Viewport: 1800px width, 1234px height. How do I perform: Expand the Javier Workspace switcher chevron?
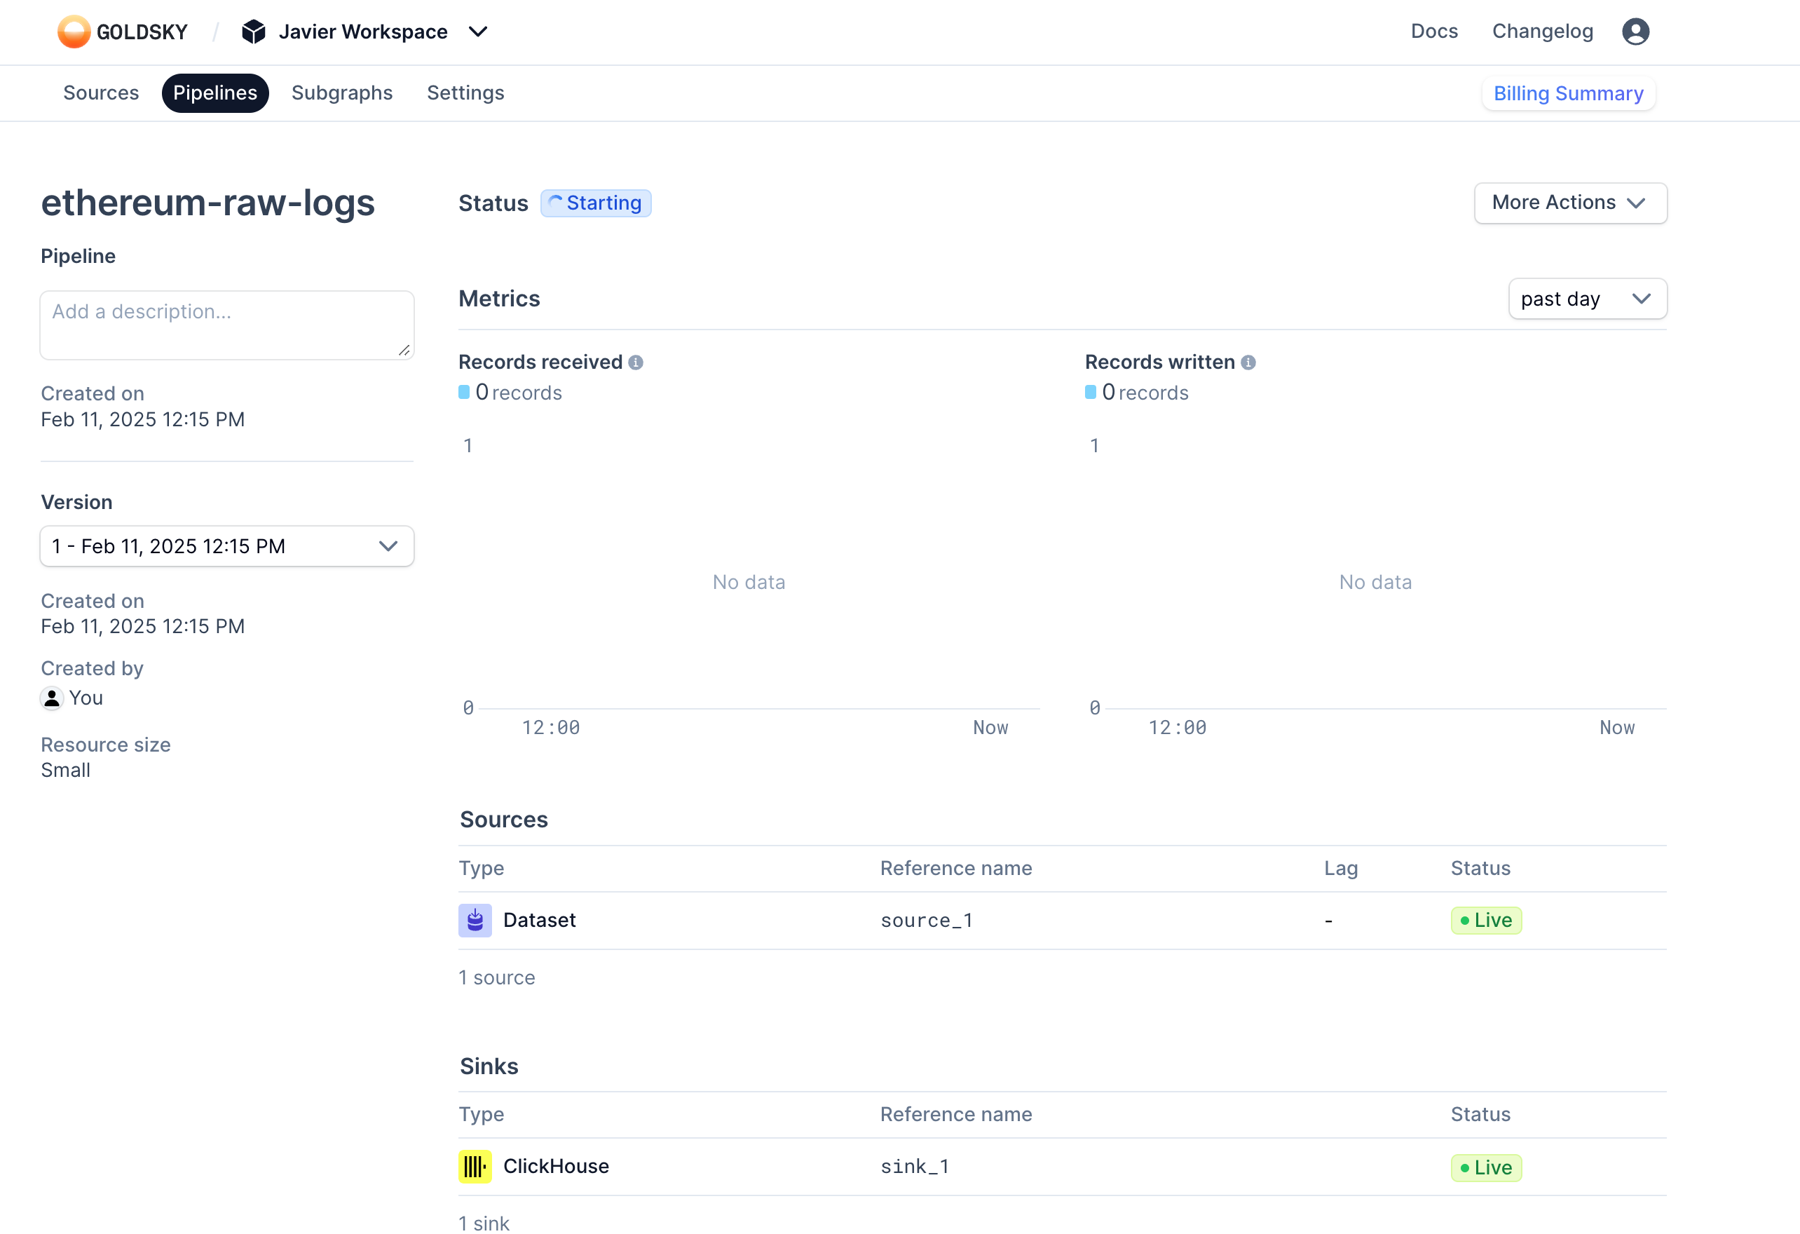coord(478,32)
